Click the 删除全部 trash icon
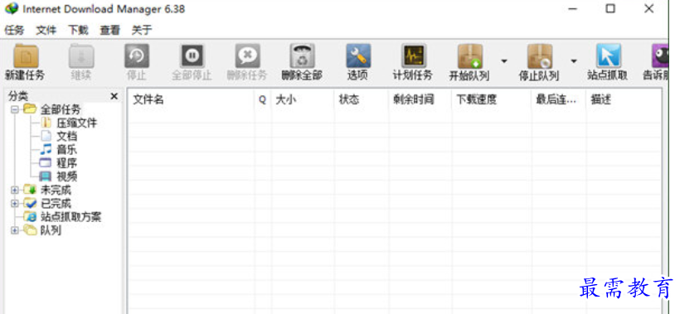 click(x=302, y=56)
